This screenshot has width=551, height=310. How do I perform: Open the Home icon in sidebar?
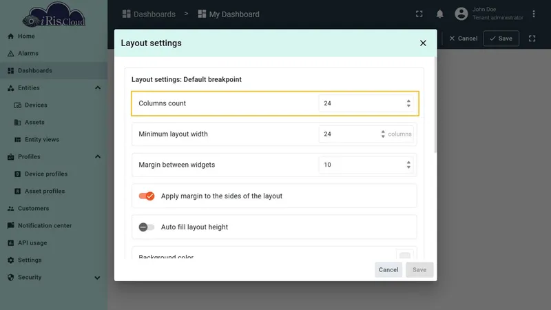10,37
